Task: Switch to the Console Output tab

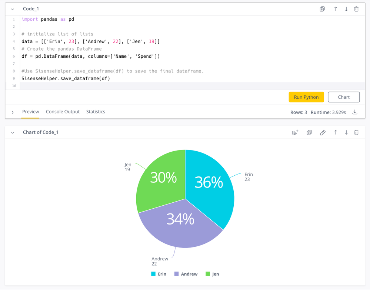Action: [x=63, y=112]
